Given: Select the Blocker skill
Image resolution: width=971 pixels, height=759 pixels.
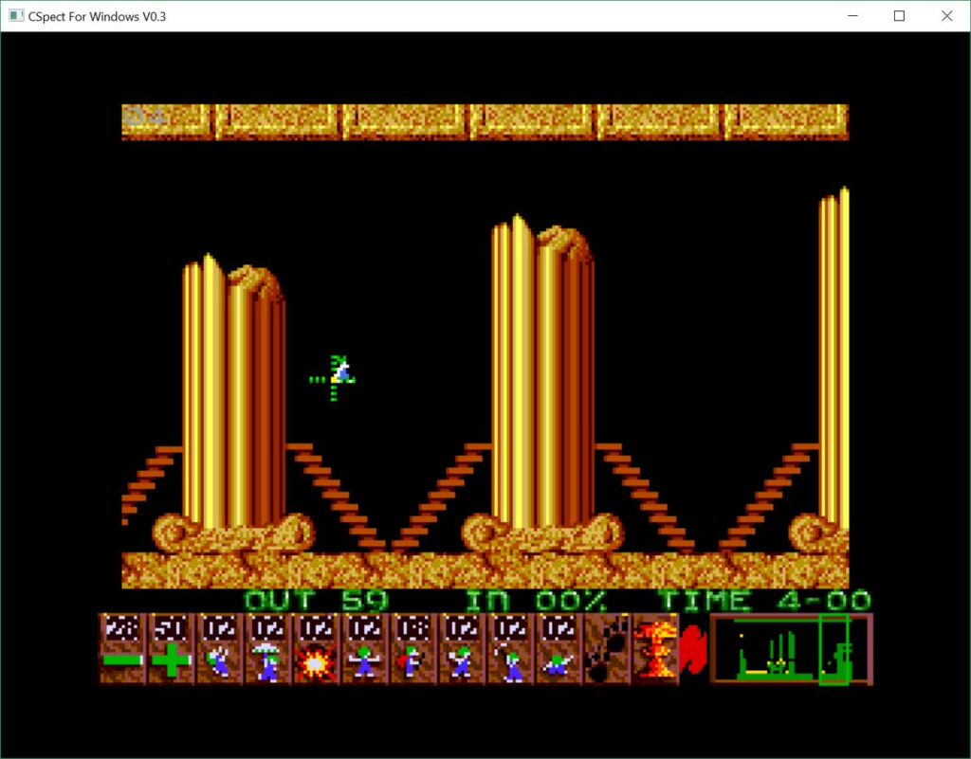Looking at the screenshot, I should [364, 649].
